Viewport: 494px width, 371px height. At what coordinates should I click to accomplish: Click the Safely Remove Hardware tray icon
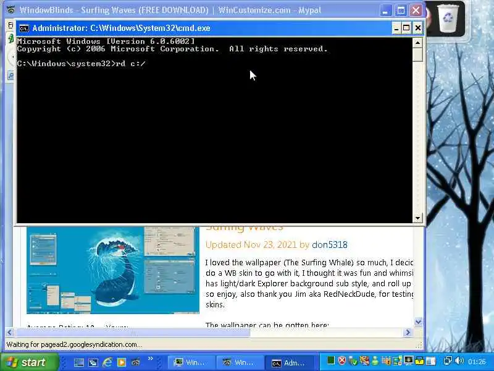click(x=353, y=360)
